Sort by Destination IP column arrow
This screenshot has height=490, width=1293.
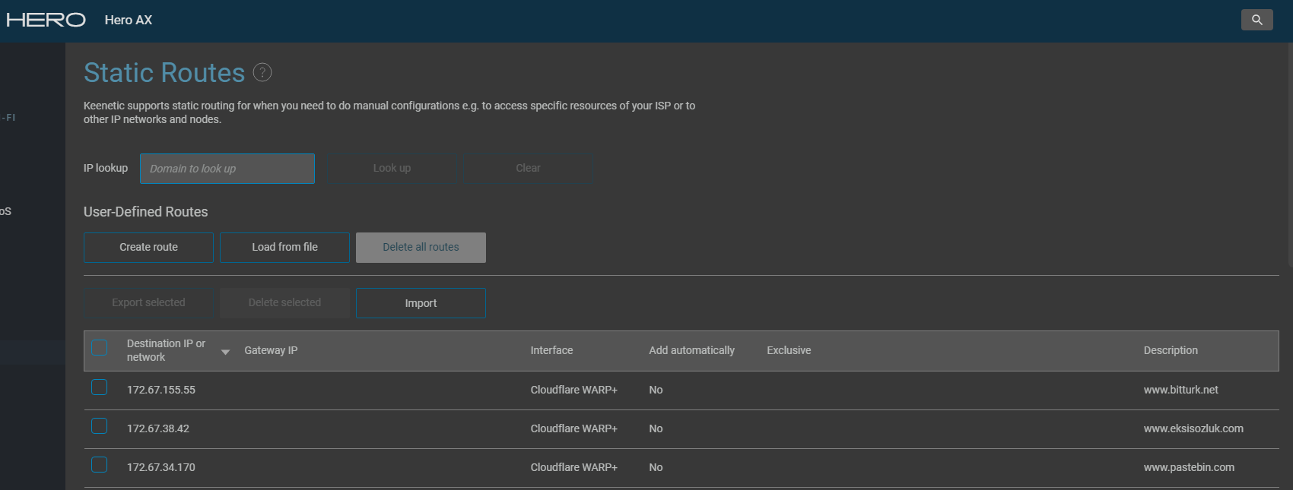(225, 352)
